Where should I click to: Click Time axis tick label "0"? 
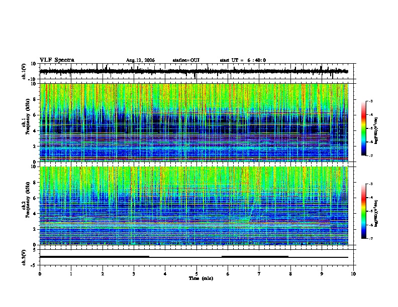point(40,274)
